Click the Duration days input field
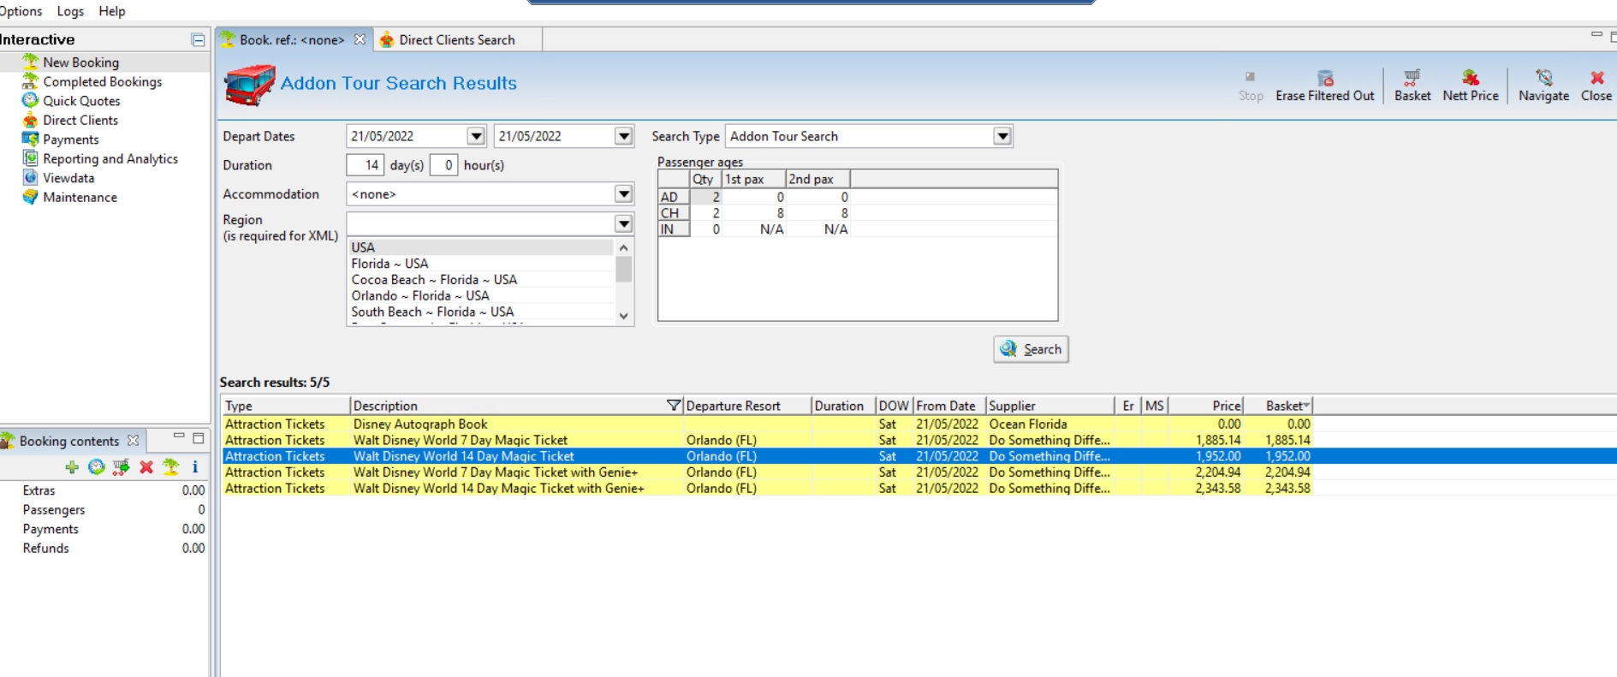 click(x=366, y=165)
